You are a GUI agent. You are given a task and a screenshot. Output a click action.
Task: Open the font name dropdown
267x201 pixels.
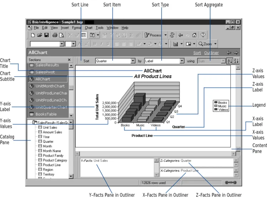point(62,44)
